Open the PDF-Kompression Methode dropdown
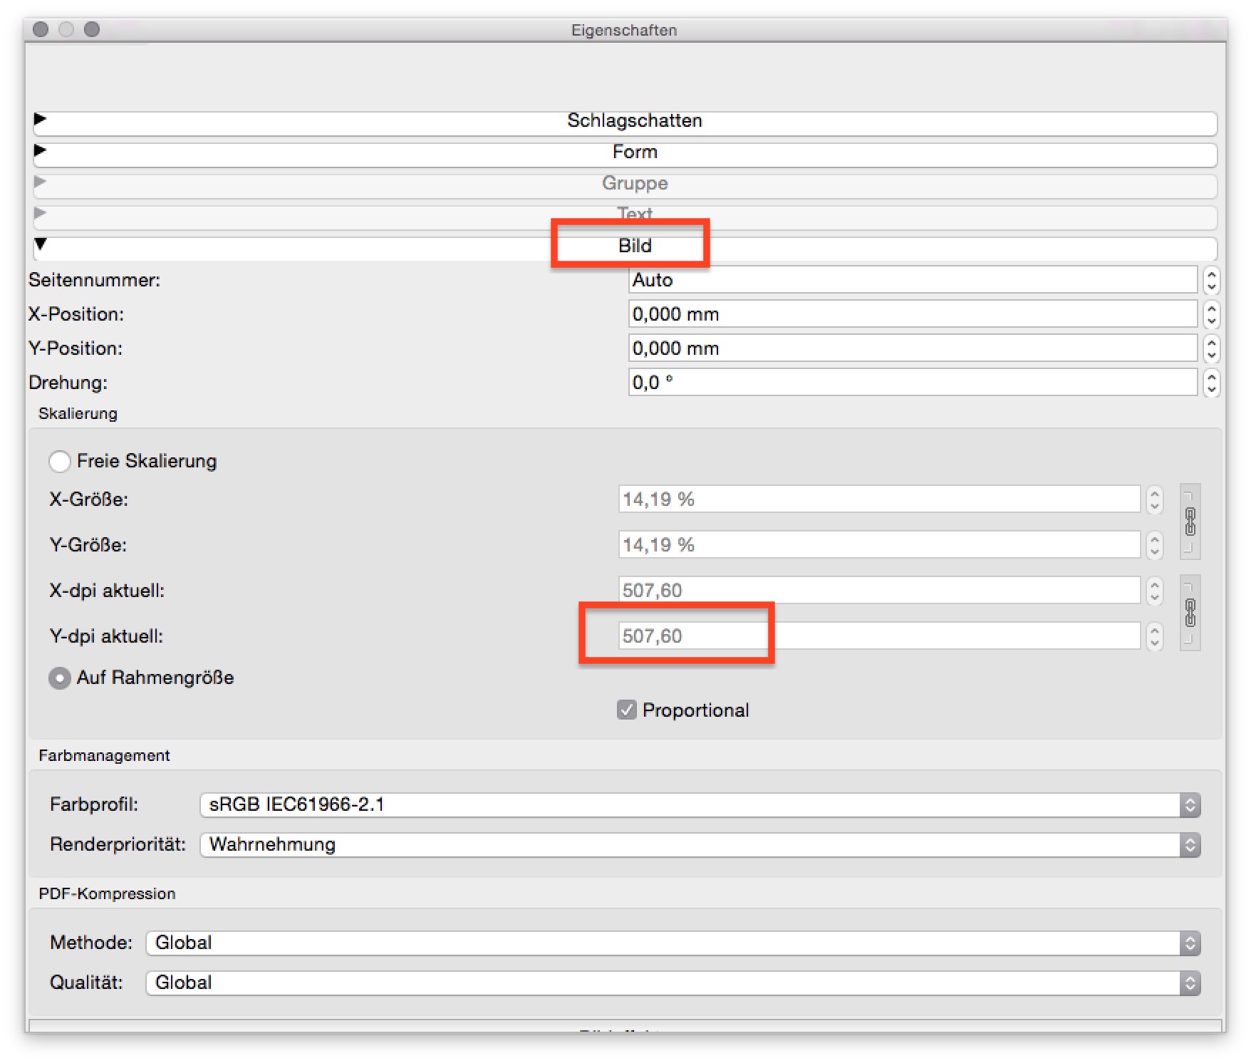This screenshot has width=1251, height=1063. (x=673, y=943)
